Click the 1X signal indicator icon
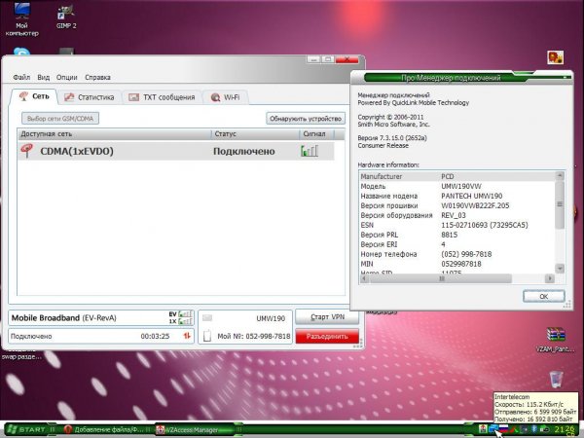 tap(185, 321)
